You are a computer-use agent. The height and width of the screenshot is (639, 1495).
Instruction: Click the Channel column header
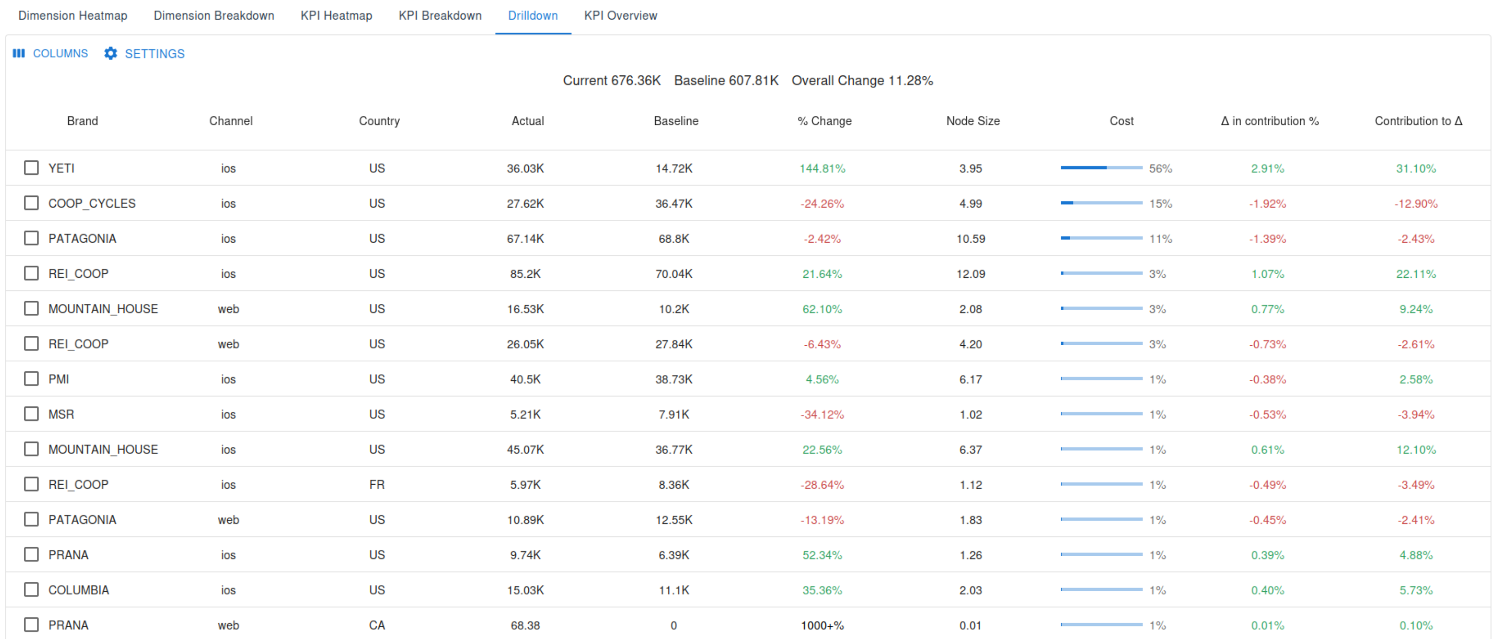tap(231, 121)
